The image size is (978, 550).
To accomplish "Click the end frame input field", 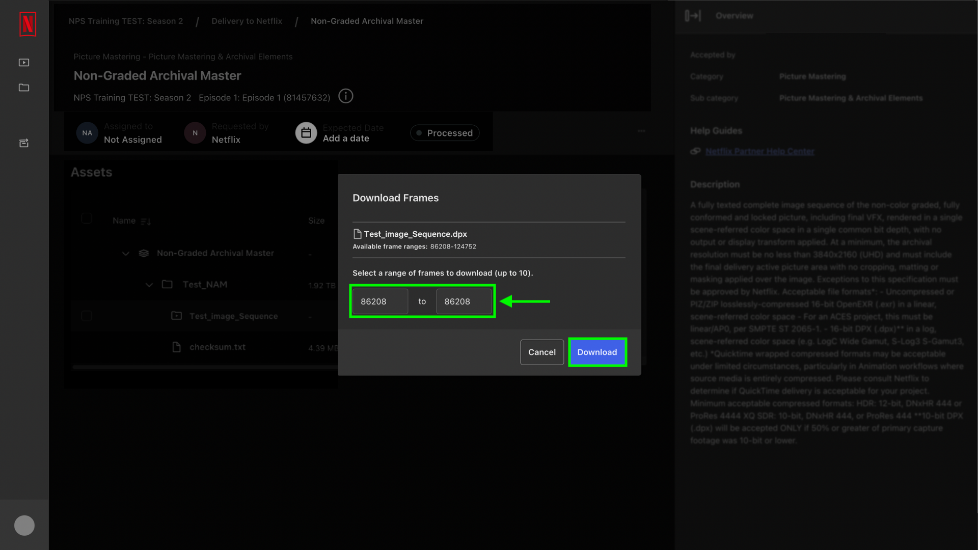I will point(464,301).
